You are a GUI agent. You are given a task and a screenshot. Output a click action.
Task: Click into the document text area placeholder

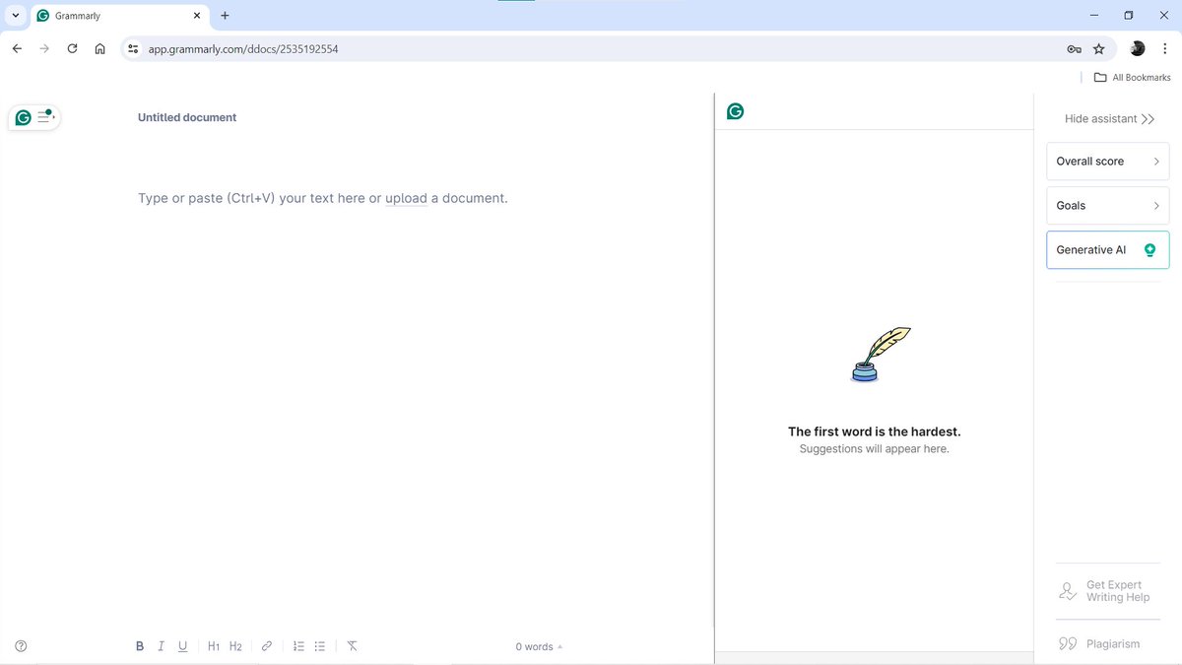(323, 198)
